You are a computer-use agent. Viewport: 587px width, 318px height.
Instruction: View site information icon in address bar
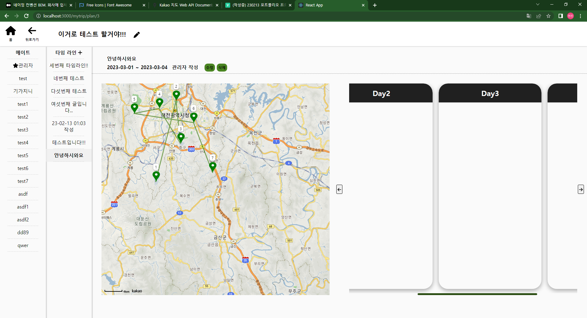[39, 16]
